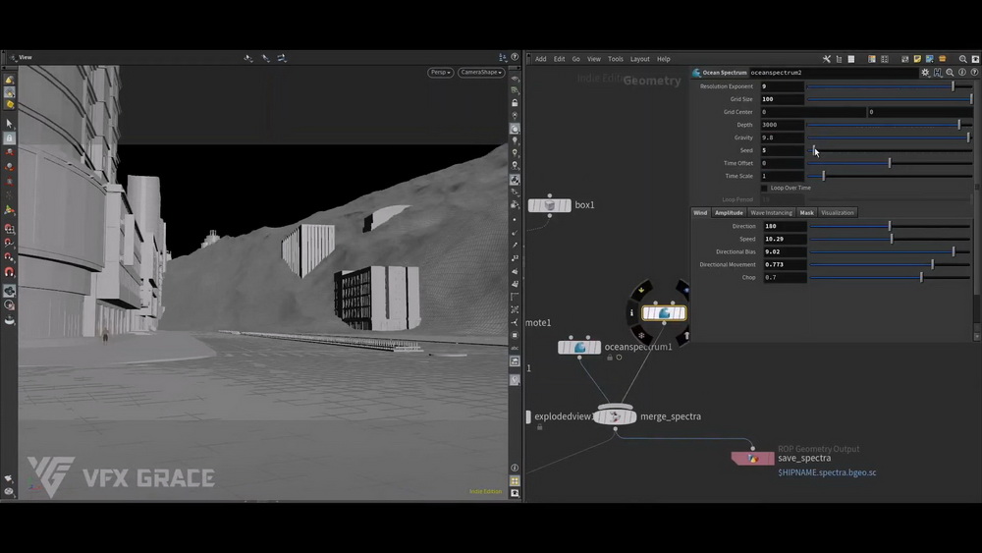
Task: Click the sticky note icon in network toolbar
Action: [x=917, y=59]
